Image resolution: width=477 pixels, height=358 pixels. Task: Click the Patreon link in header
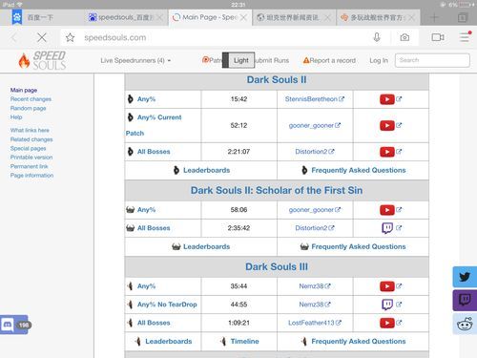[x=212, y=60]
